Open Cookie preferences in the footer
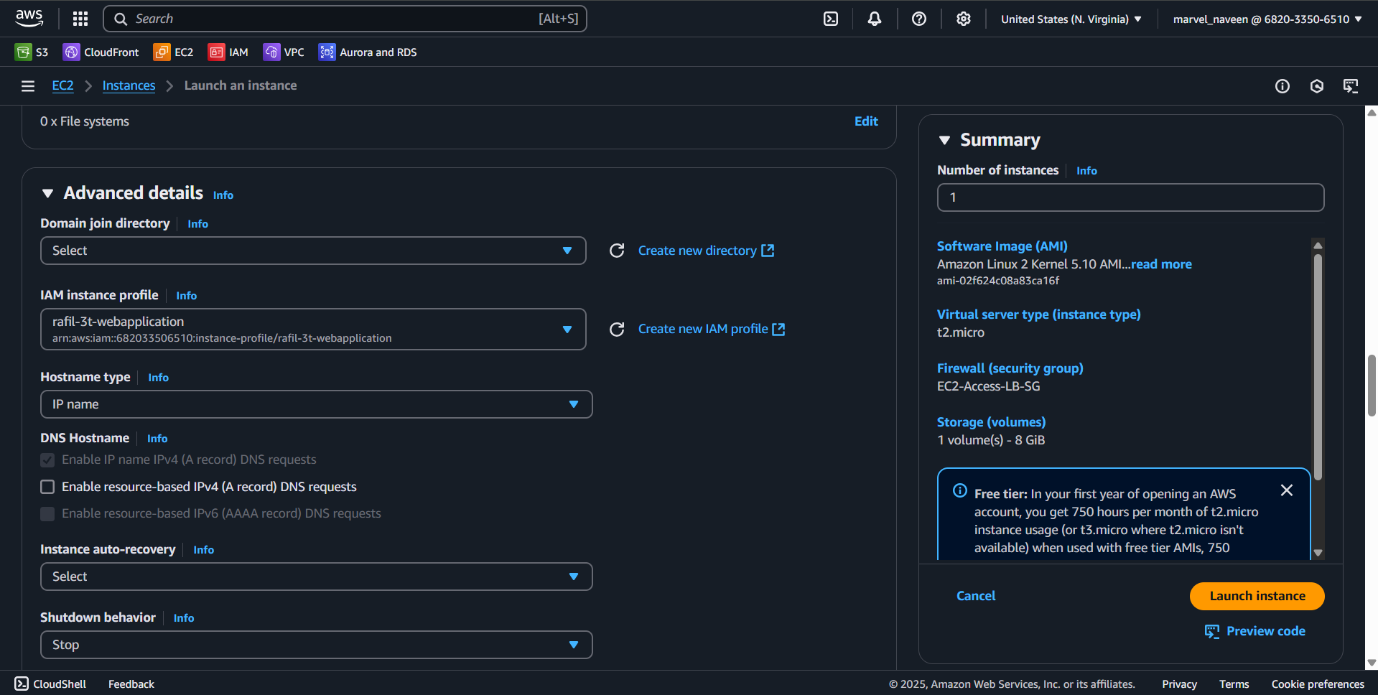Viewport: 1378px width, 695px height. tap(1318, 684)
